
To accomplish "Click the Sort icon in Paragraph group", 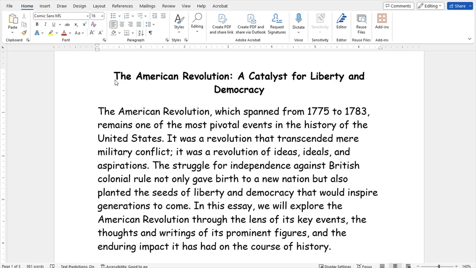I will point(141,33).
